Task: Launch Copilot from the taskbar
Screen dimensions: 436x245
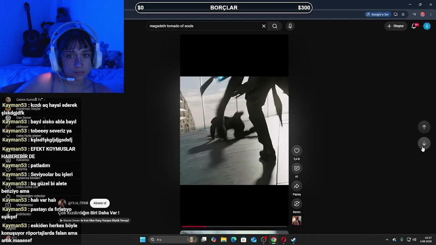Action: coord(214,240)
